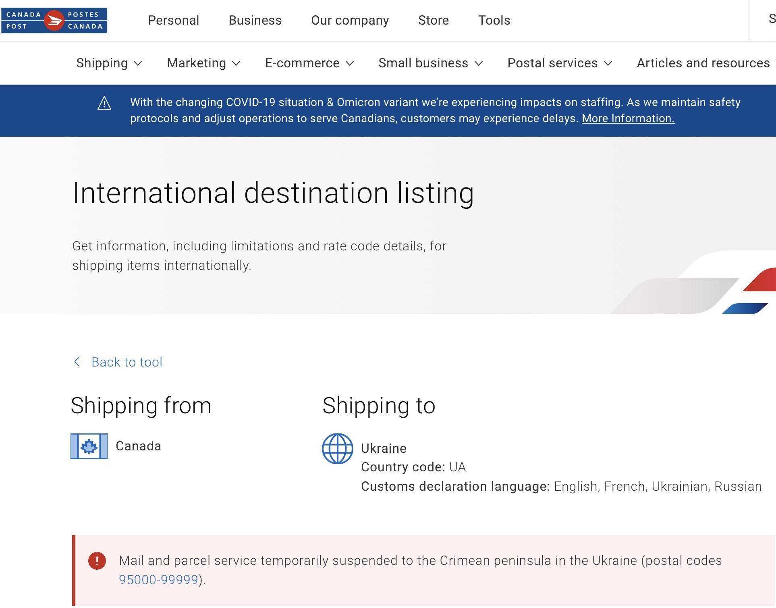Screen dimensions: 776x608
Task: Open the E-commerce dropdown
Action: (309, 63)
